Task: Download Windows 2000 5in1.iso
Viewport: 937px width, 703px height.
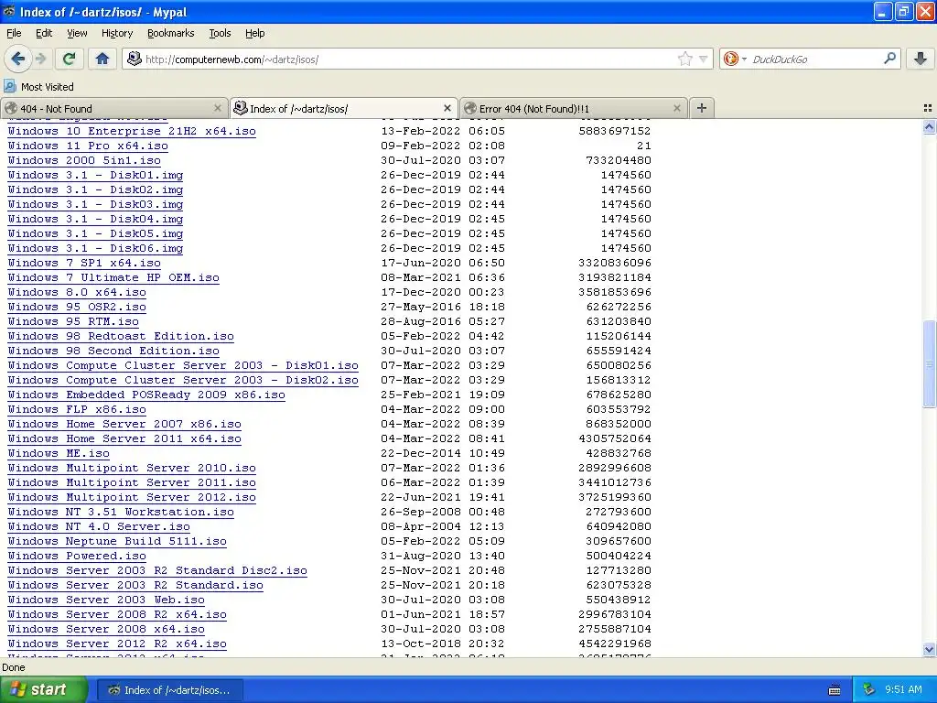Action: [84, 161]
